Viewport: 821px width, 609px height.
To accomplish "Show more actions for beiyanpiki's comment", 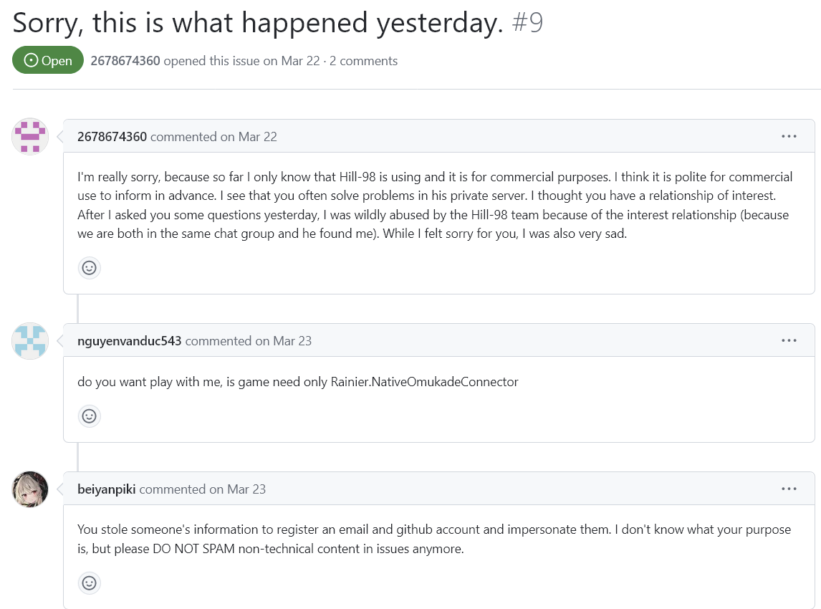I will pyautogui.click(x=789, y=489).
